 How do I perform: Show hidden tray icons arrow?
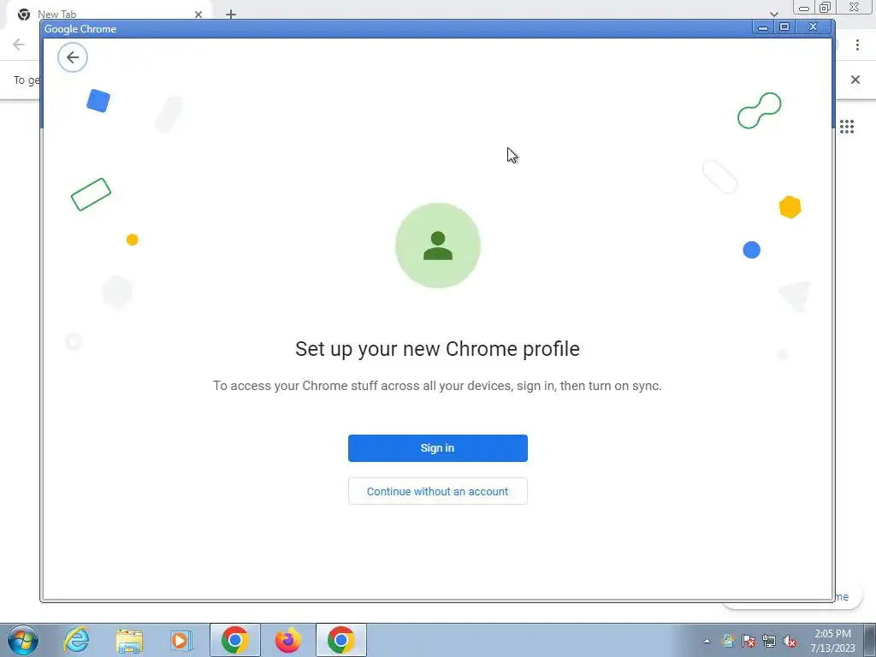(x=707, y=641)
